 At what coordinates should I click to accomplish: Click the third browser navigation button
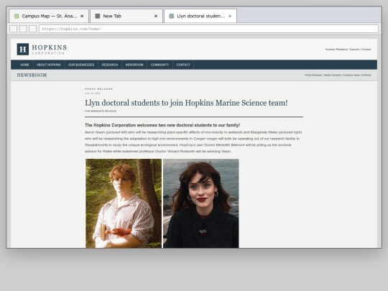[x=32, y=29]
